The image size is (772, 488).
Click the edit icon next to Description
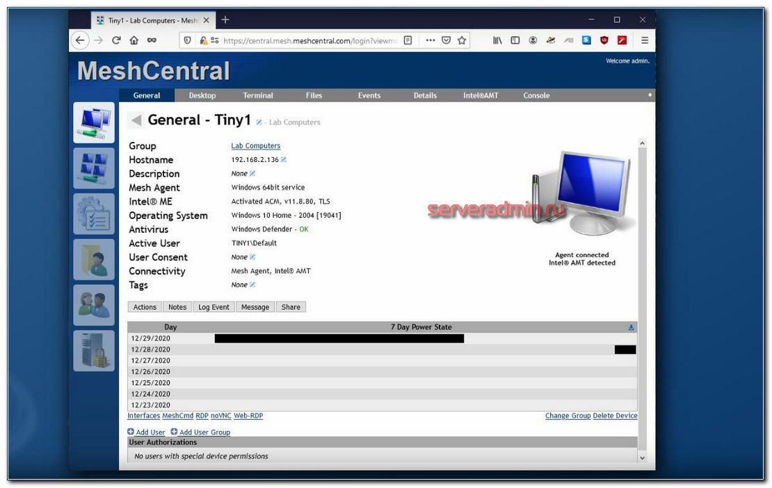tap(252, 174)
